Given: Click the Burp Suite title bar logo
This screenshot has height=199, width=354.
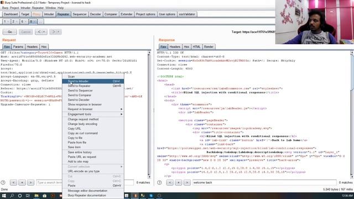Looking at the screenshot, I should click(2, 2).
